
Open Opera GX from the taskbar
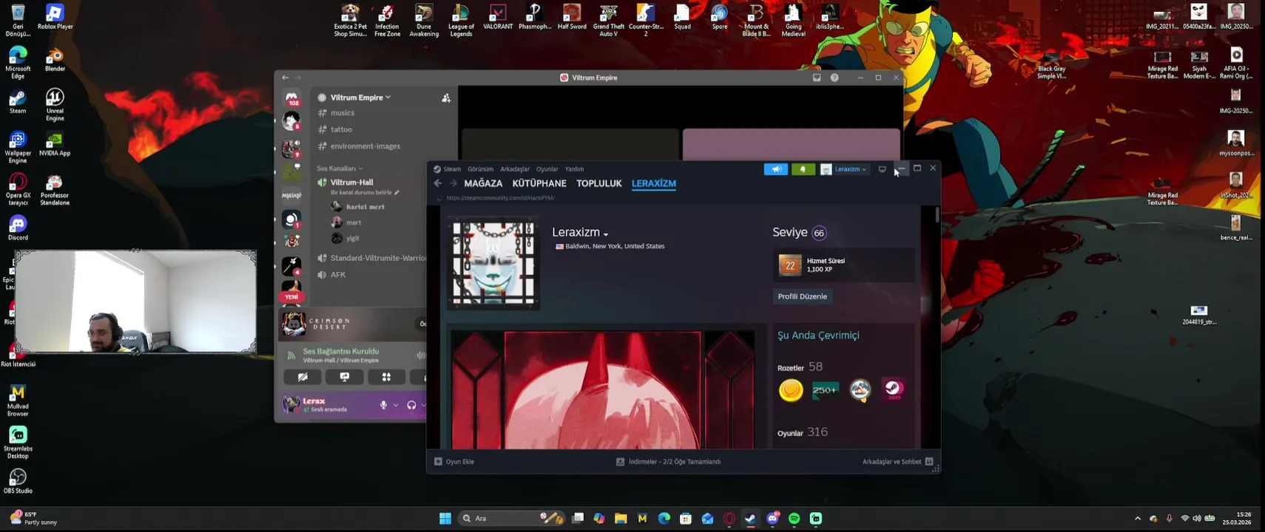(x=729, y=519)
